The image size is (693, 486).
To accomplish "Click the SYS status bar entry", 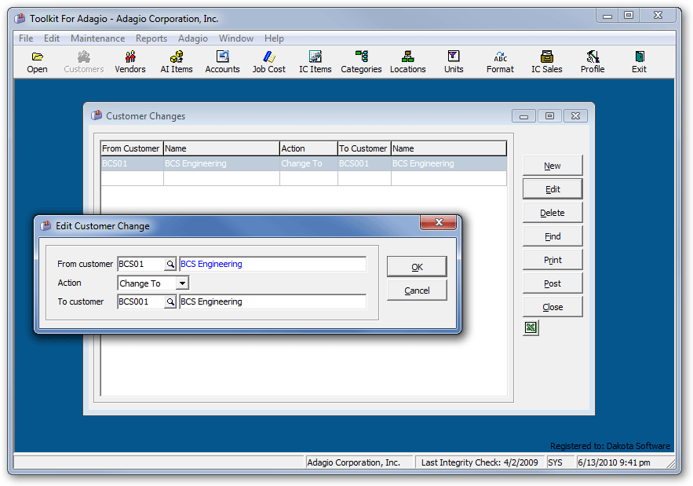I will tap(560, 462).
